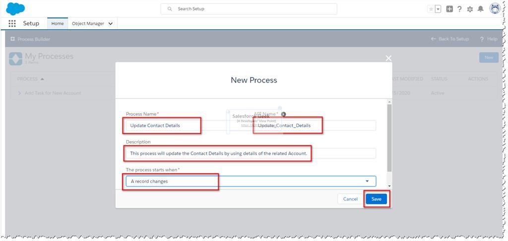Open the user avatar profile menu
508x241 pixels.
495,9
